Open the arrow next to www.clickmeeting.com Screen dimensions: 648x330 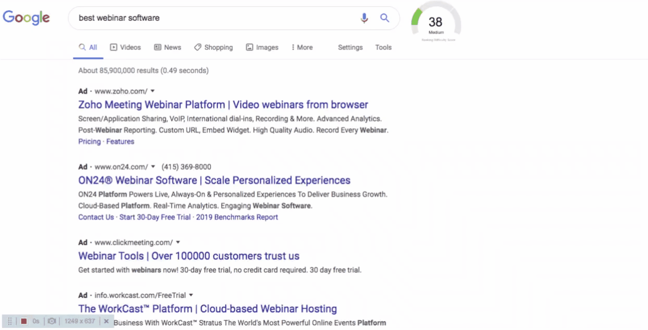[178, 242]
